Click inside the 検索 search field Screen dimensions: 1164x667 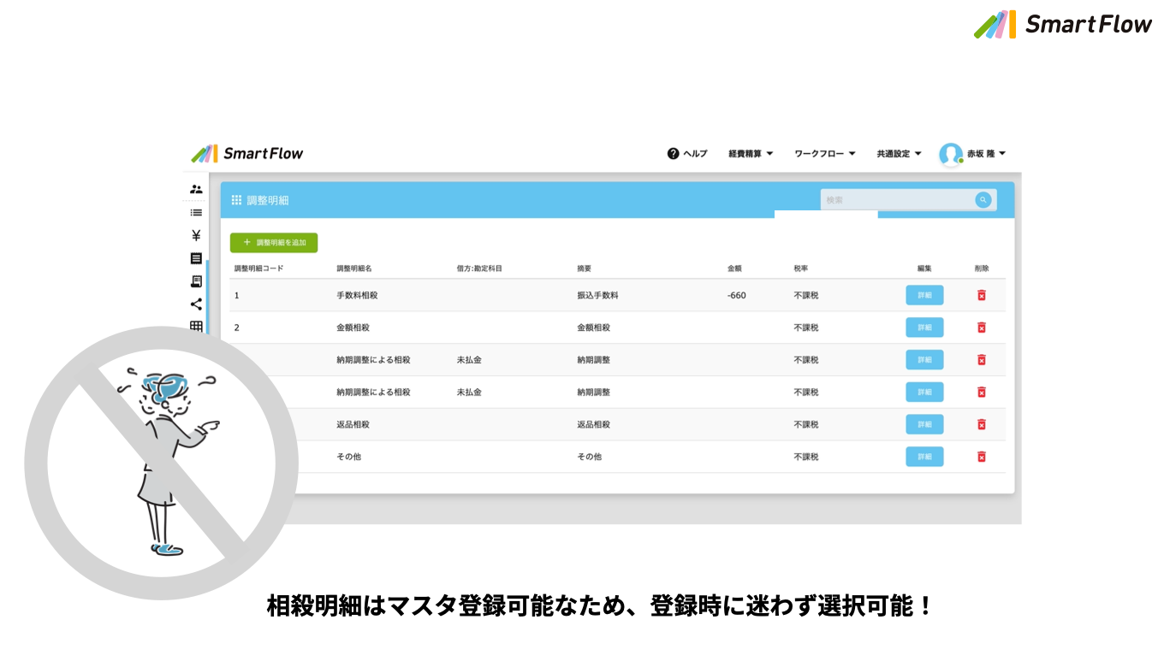tap(897, 200)
